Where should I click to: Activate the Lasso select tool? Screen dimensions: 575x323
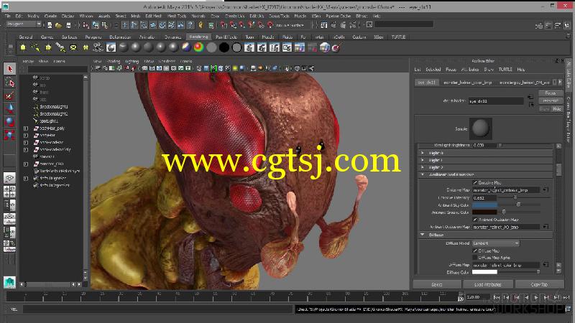(9, 83)
